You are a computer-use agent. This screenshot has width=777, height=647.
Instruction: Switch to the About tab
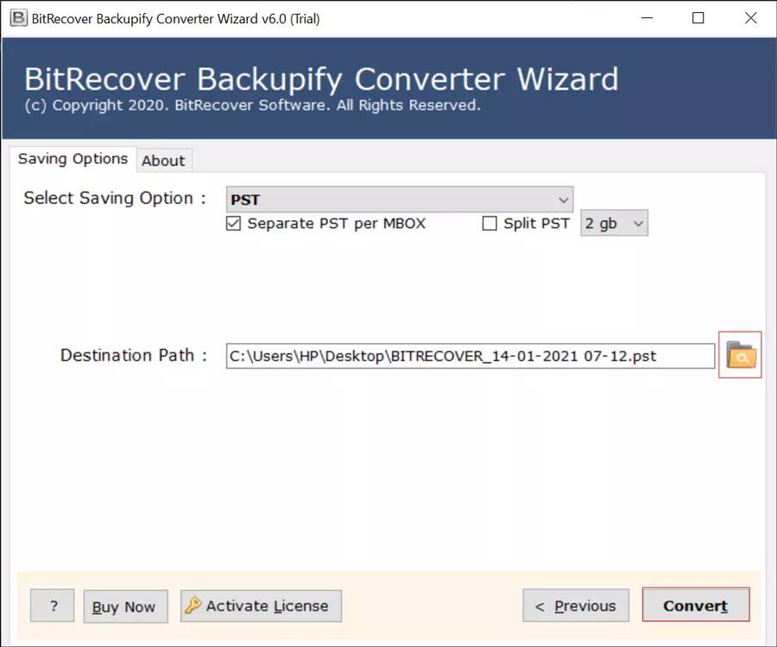163,161
